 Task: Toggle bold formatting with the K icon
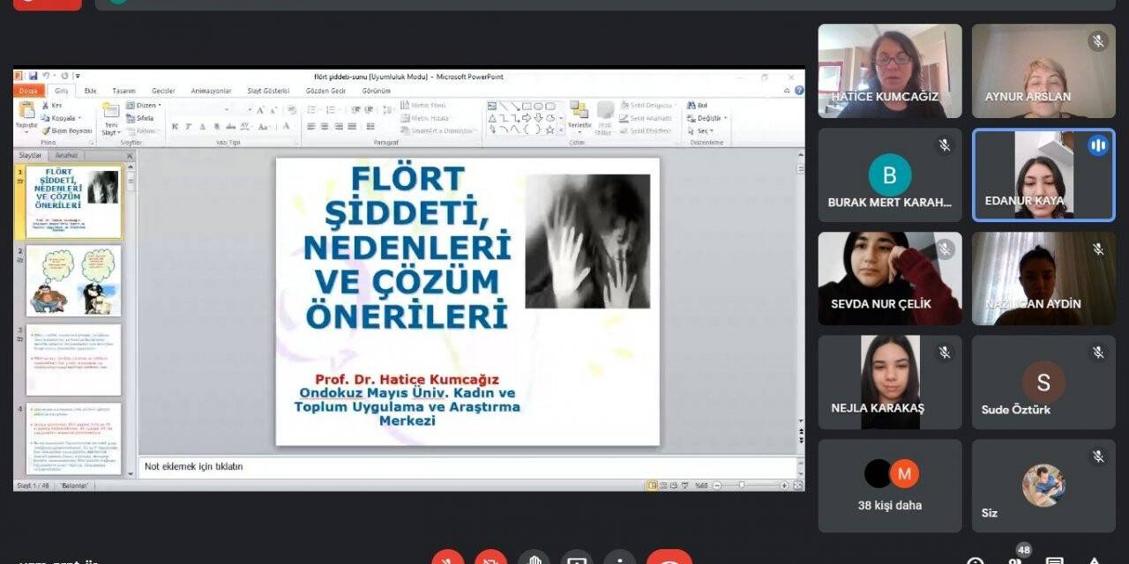coord(176,126)
